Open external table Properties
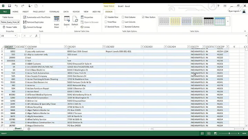This screenshot has height=139, width=248. click(x=87, y=17)
